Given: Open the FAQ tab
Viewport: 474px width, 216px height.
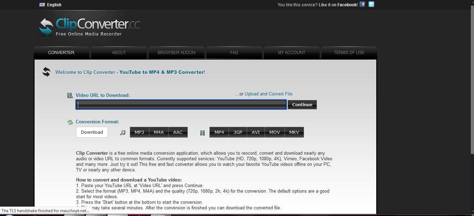Looking at the screenshot, I should [234, 53].
